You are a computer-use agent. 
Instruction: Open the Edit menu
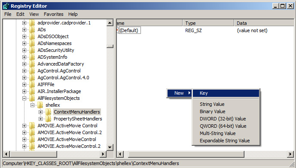click(20, 14)
